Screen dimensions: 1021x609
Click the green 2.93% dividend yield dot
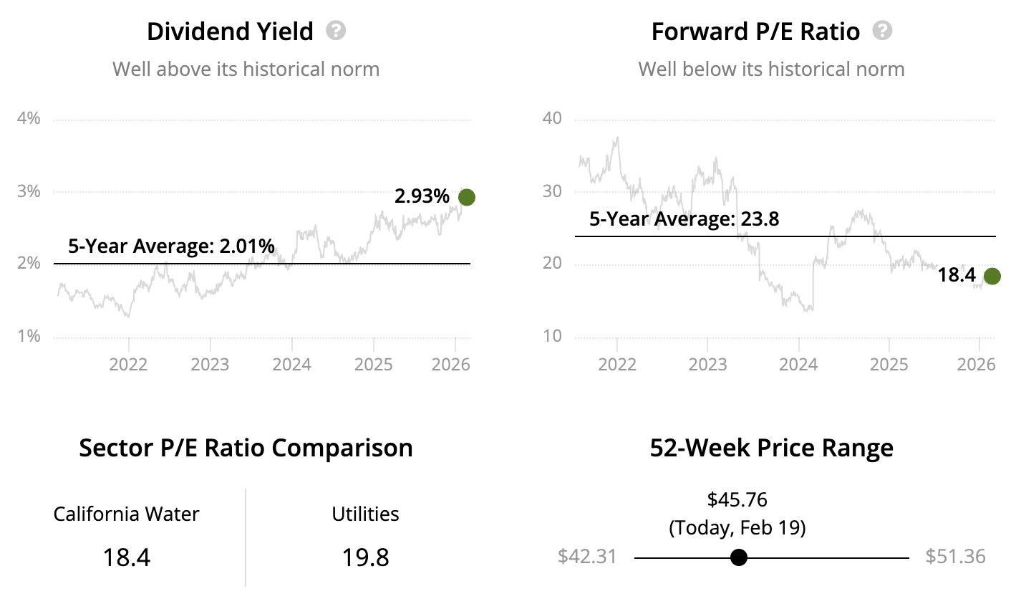[x=466, y=197]
